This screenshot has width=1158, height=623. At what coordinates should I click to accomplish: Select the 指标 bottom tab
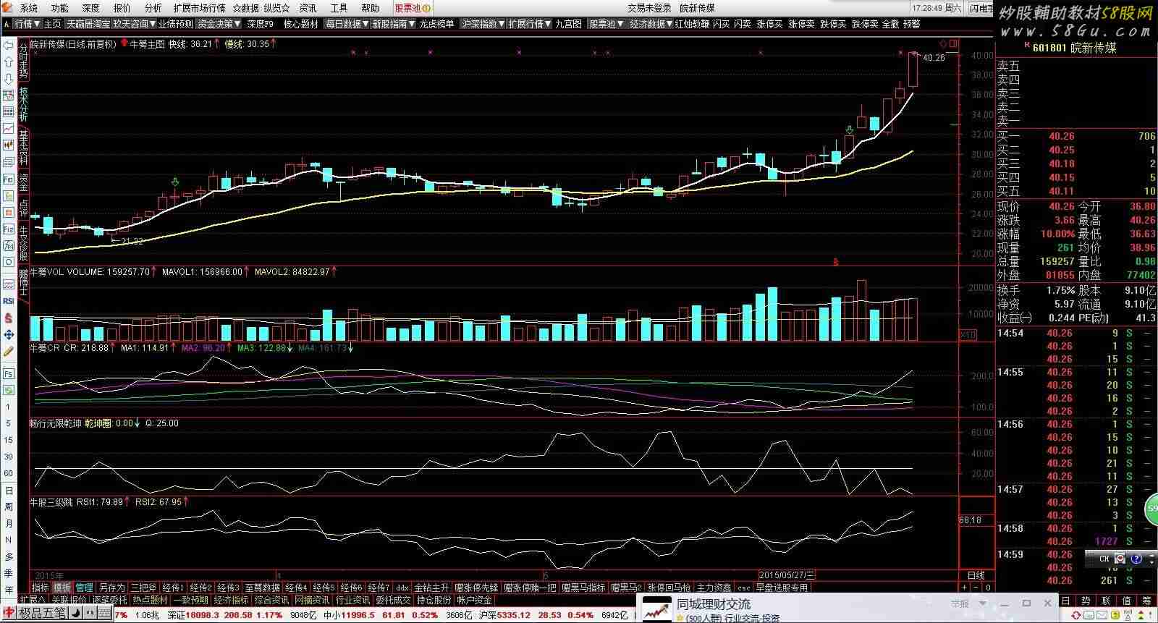(x=40, y=588)
